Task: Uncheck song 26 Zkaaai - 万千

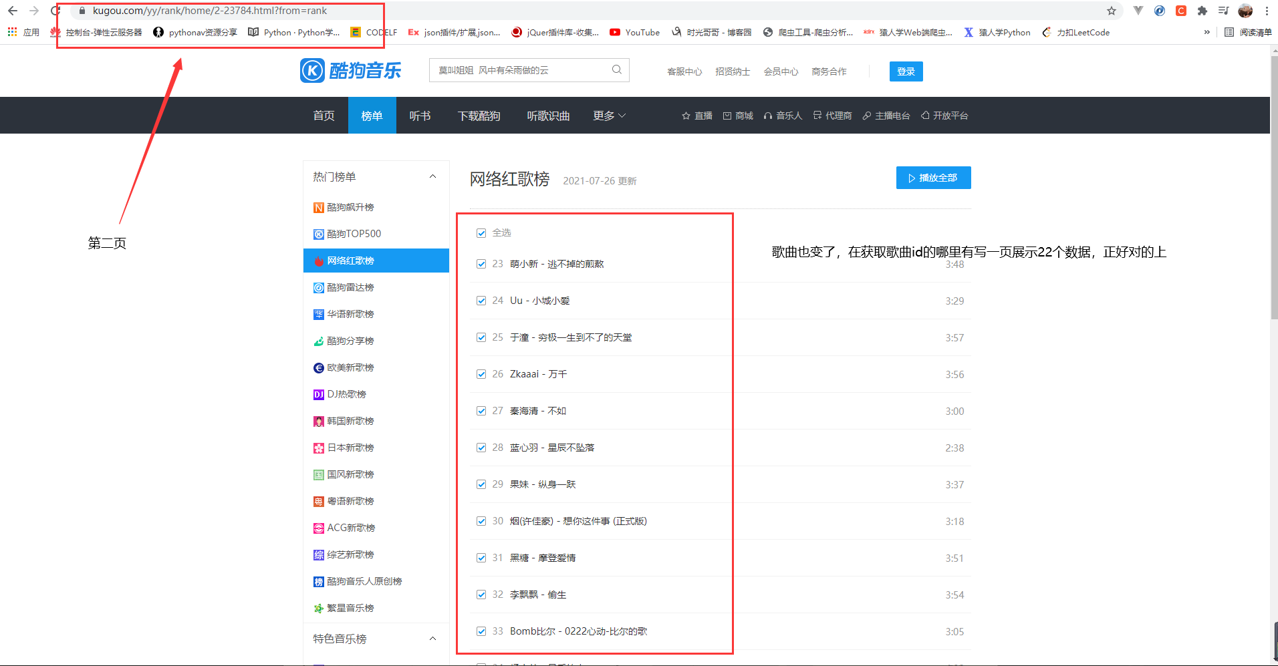Action: coord(482,373)
